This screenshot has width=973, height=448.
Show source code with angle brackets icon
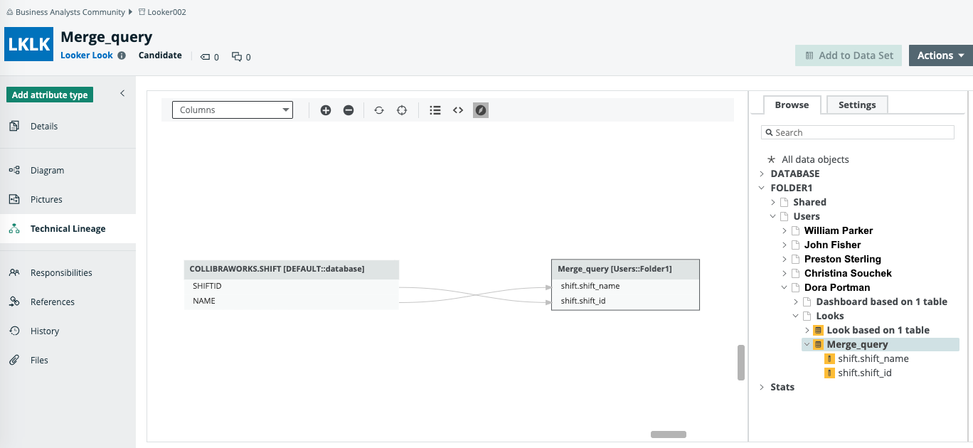pyautogui.click(x=458, y=110)
